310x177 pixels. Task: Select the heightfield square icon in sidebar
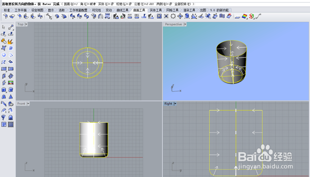coord(4,125)
